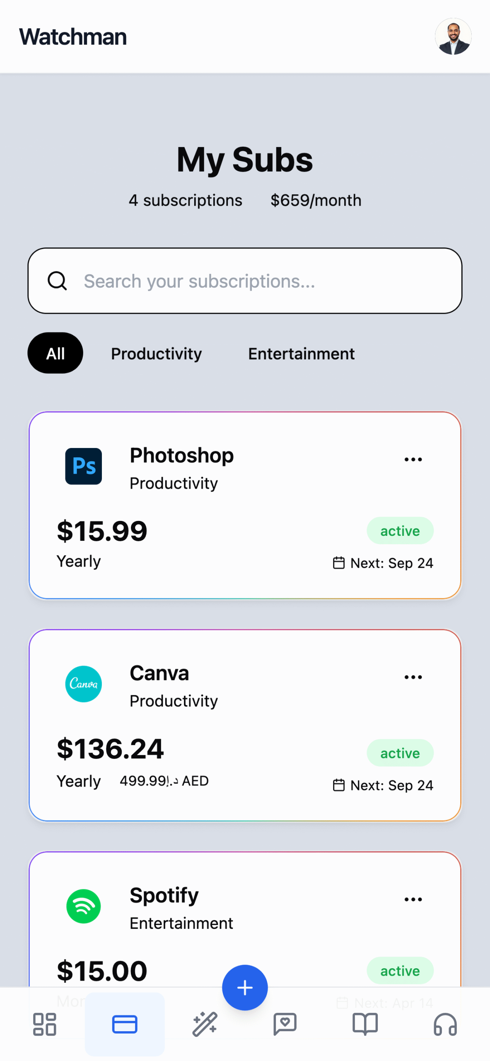Open the three-dot menu on Photoshop card
Viewport: 490px width, 1061px height.
point(413,459)
